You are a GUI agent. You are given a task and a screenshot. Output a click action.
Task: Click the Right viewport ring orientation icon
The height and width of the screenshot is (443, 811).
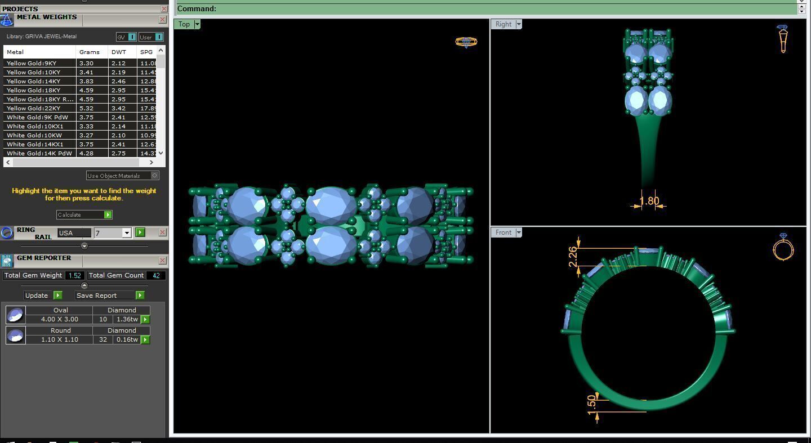tap(782, 38)
